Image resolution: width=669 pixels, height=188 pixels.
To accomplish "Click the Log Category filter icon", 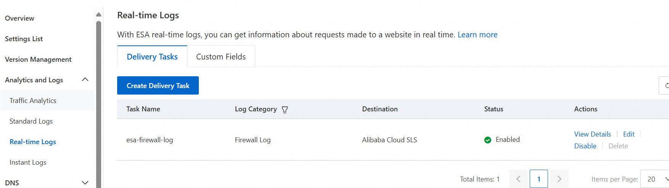I will tap(285, 109).
